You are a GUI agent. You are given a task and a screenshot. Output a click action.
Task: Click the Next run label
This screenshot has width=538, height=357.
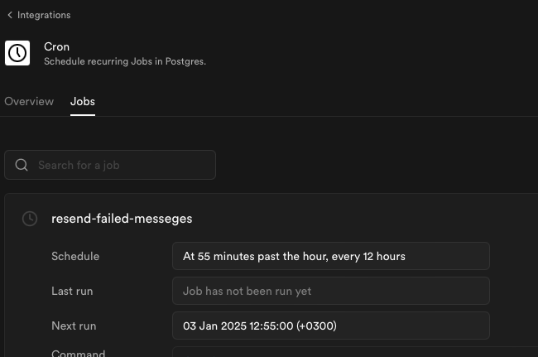click(x=74, y=326)
